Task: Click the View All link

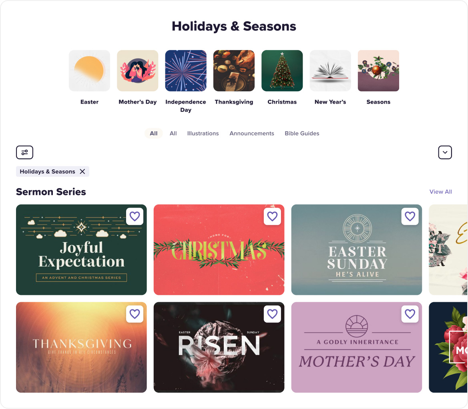Action: tap(440, 192)
